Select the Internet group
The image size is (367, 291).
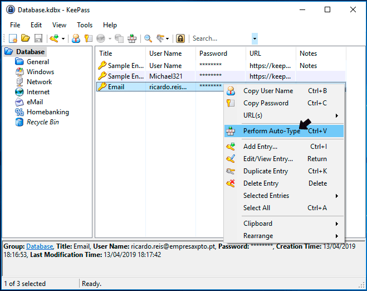coord(38,92)
